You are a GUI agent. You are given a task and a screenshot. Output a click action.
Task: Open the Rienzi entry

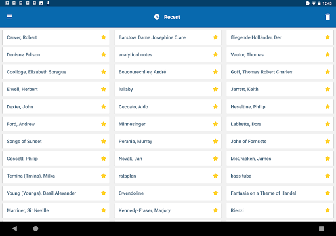point(280,210)
